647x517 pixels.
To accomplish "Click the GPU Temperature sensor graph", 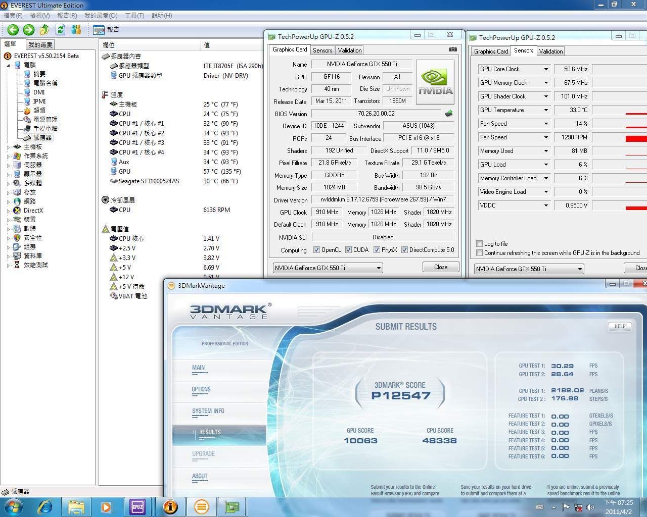I will click(x=619, y=110).
